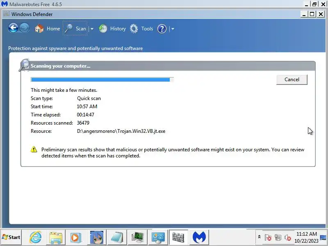Open the computer monitor taskbar icon
Screen dimensions: 328x246
pos(137,237)
